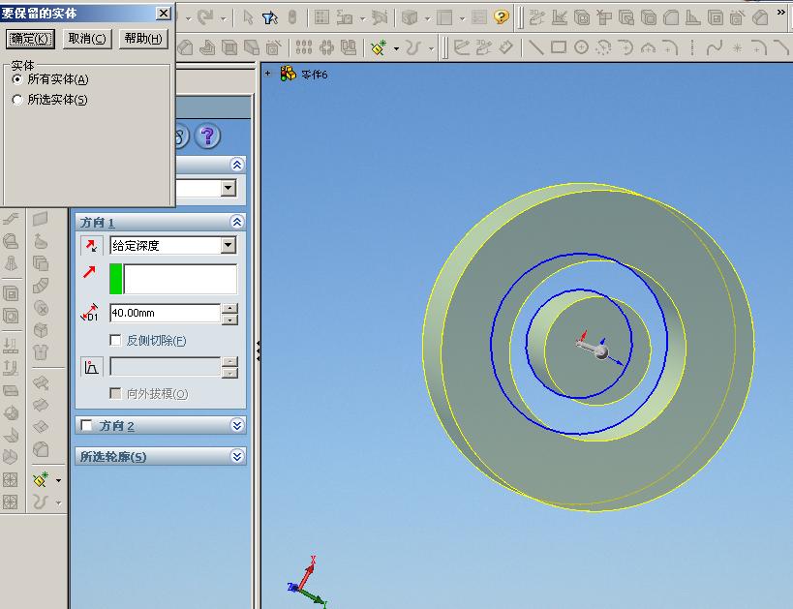
Task: Click the 帮助(H) button
Action: coord(143,39)
